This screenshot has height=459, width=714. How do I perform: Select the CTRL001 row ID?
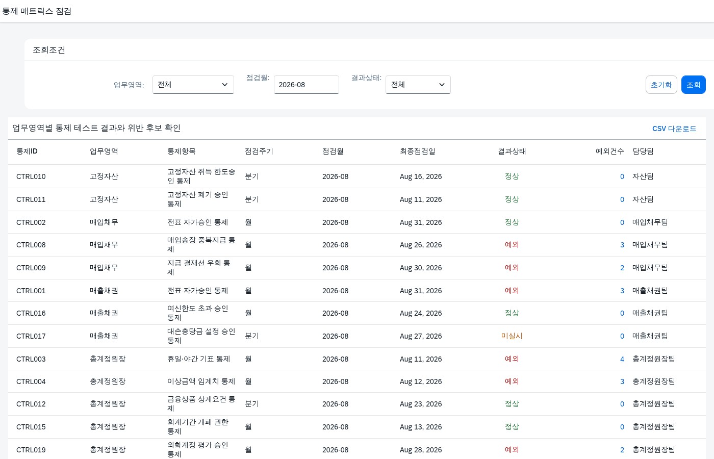click(x=31, y=291)
